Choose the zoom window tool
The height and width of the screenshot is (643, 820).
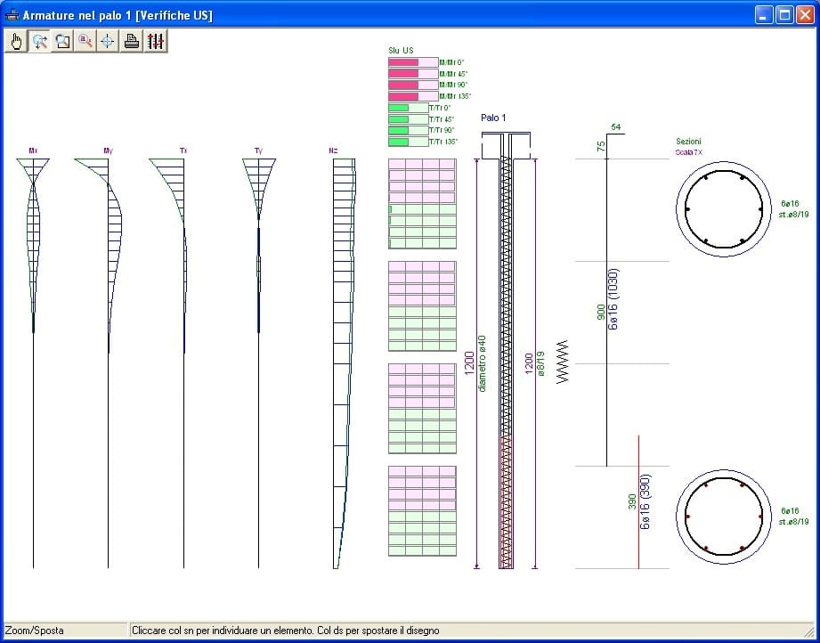pyautogui.click(x=62, y=41)
